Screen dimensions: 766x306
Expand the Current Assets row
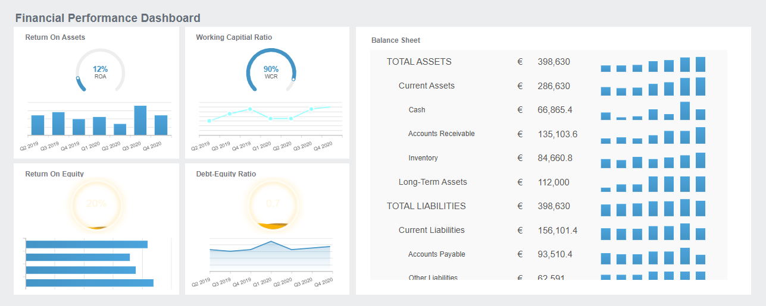[x=426, y=86]
